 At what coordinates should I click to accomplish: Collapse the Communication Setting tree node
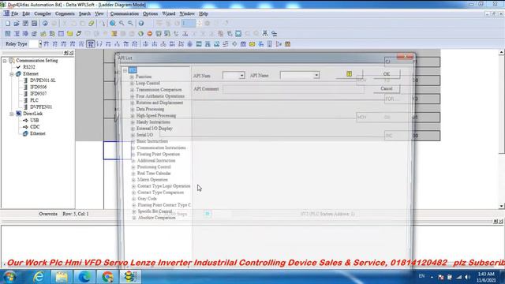[x=5, y=61]
